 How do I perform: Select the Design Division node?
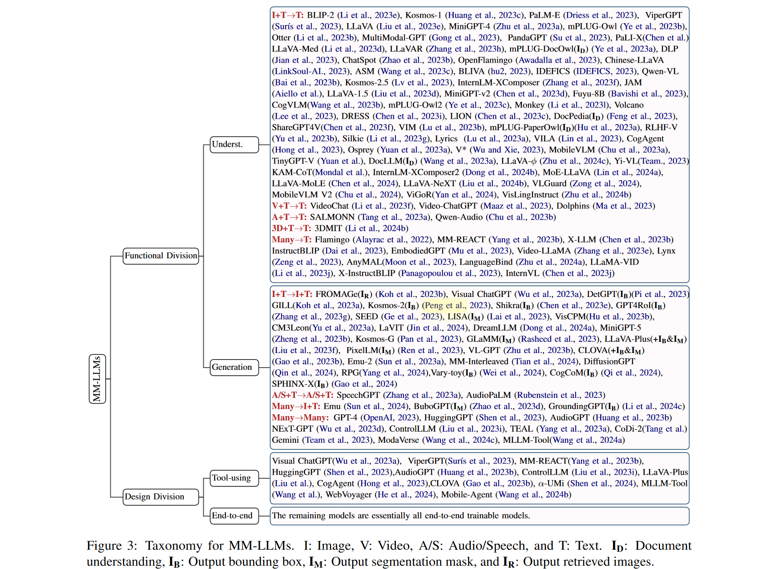(161, 497)
